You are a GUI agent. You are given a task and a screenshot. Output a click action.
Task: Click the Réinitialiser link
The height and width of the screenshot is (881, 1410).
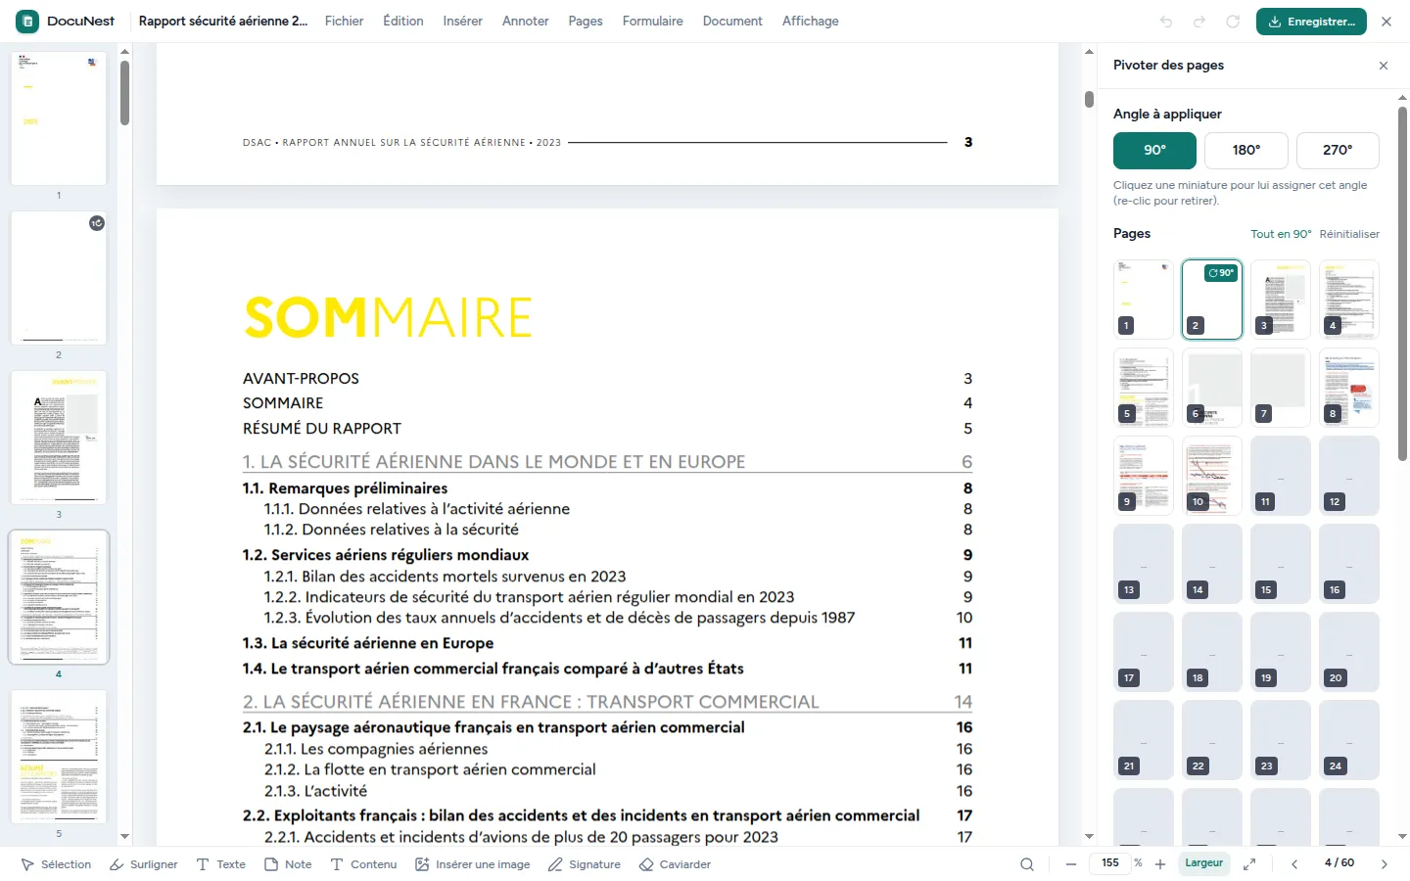pos(1349,234)
